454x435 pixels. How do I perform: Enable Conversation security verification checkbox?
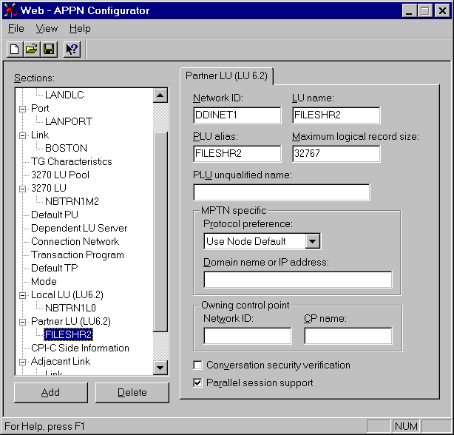click(x=197, y=365)
